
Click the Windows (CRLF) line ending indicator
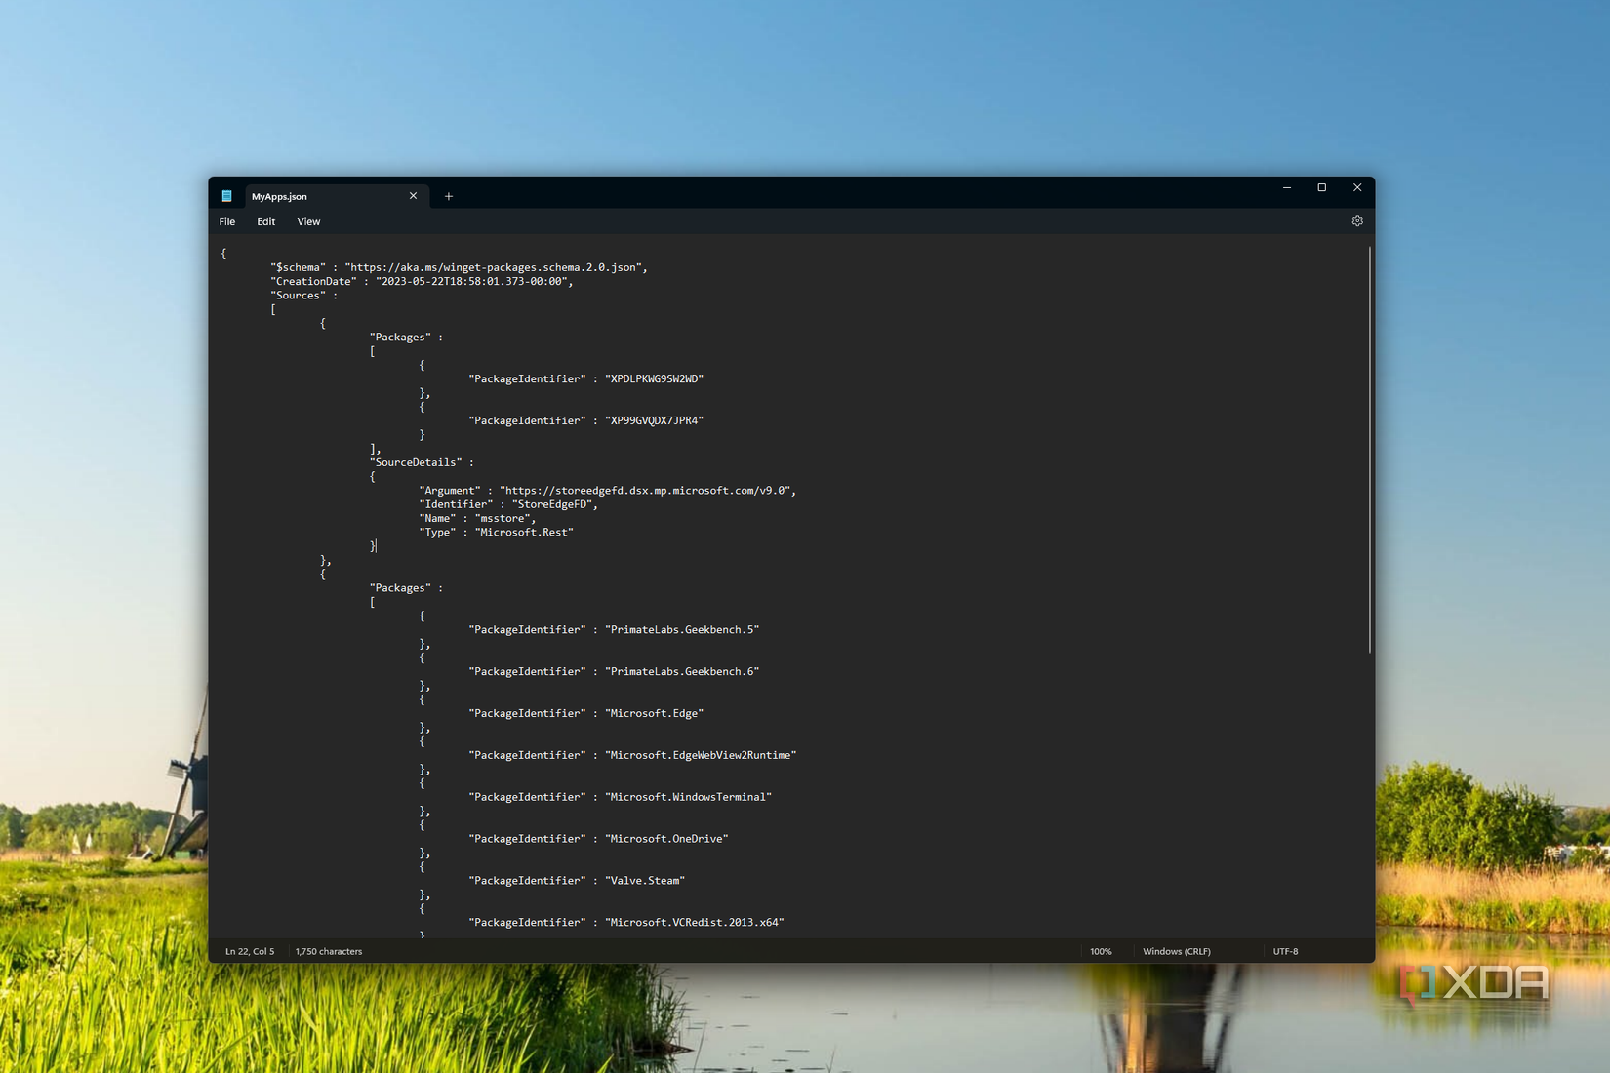1177,951
